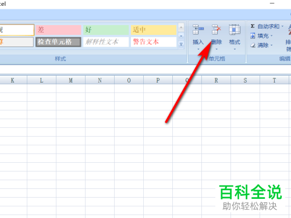The height and width of the screenshot is (218, 291).
Task: Click the Clear (清除) label
Action: (x=263, y=45)
